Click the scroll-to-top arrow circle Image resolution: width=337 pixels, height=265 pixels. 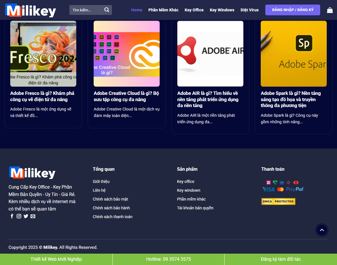[322, 230]
